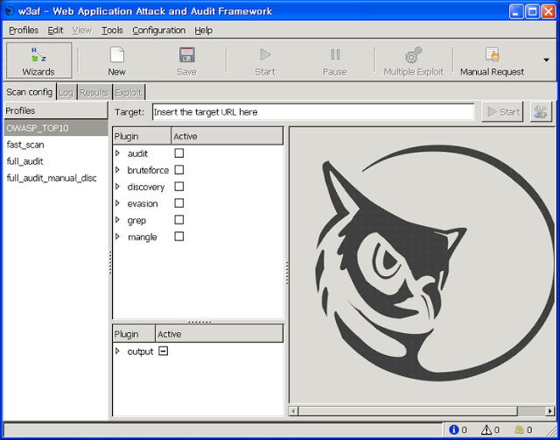This screenshot has width=560, height=440.
Task: Open the Help menu
Action: pos(204,31)
